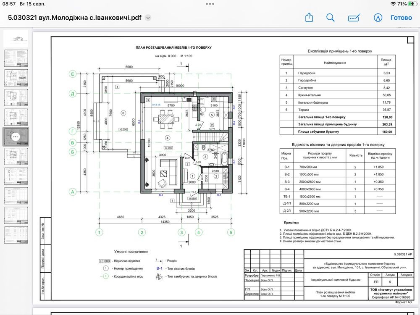Select the last page thumbnail in the sidebar

[x=16, y=235]
